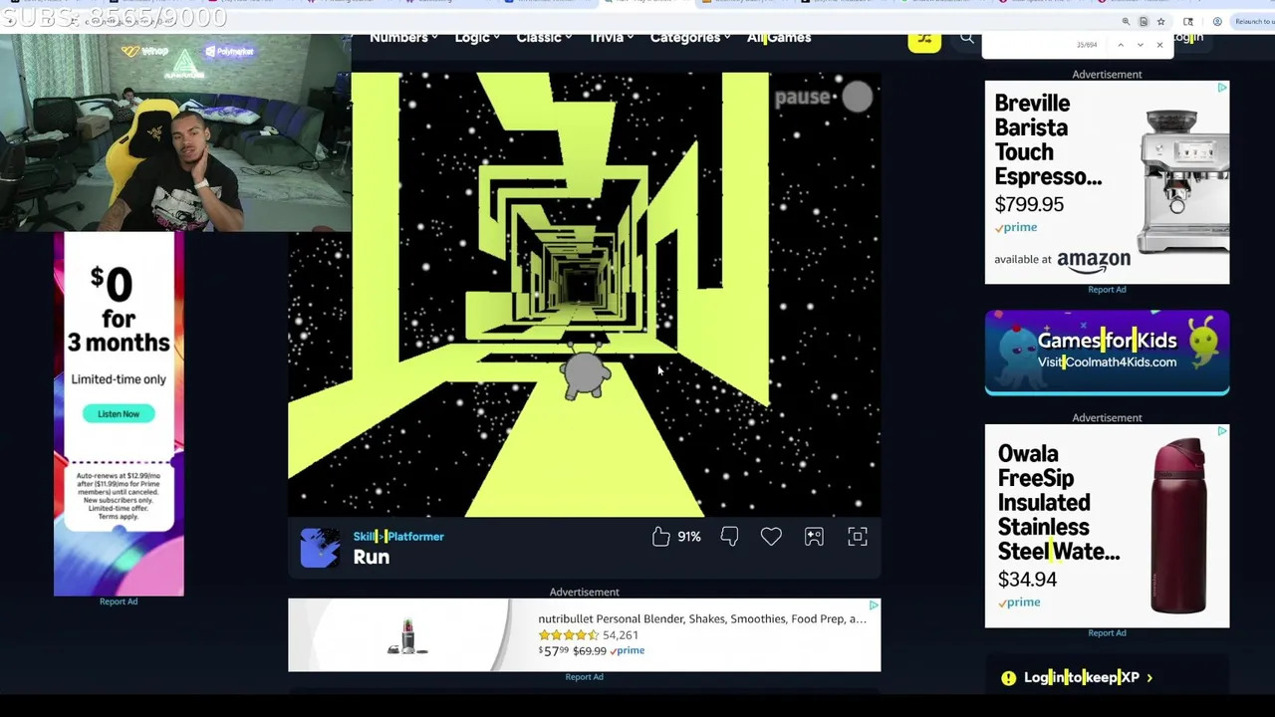Click the yellow exclamation XP icon
This screenshot has width=1275, height=717.
click(x=1008, y=678)
